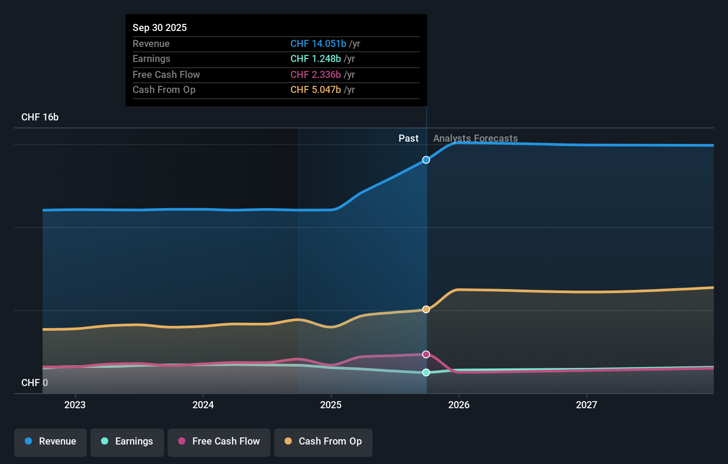Click the blue Revenue data point marker
728x464 pixels.
coord(426,160)
